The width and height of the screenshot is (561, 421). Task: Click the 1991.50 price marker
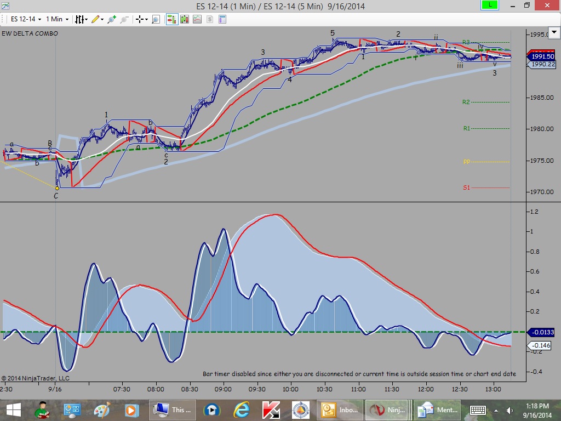pyautogui.click(x=542, y=56)
